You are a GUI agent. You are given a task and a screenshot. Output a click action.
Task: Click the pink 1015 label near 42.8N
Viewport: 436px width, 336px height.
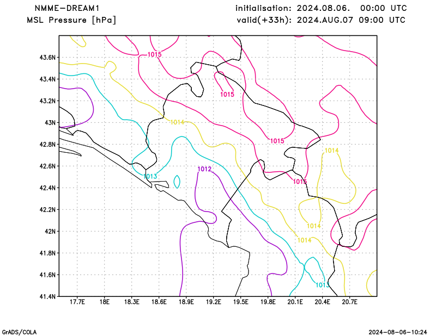(277, 141)
